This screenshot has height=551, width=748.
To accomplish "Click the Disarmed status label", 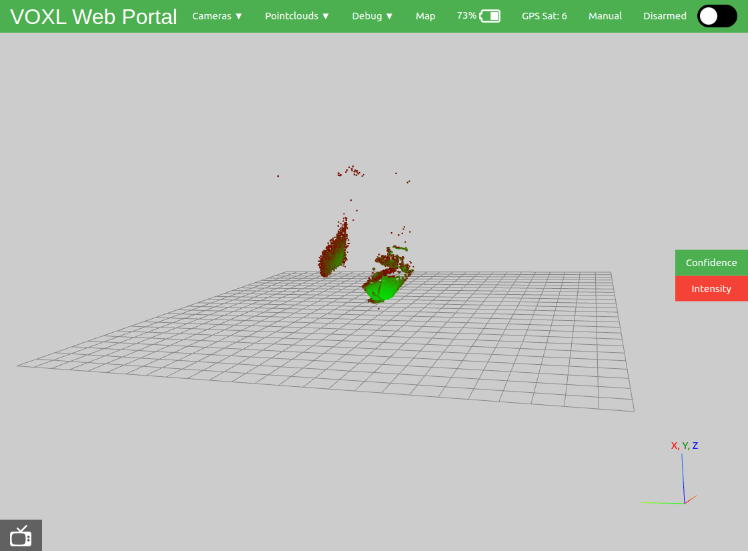I will 665,16.
